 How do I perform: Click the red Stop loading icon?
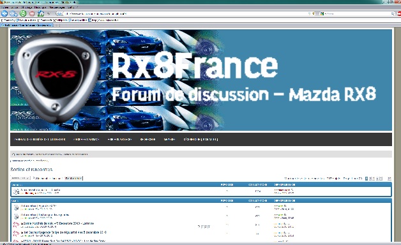[32, 13]
